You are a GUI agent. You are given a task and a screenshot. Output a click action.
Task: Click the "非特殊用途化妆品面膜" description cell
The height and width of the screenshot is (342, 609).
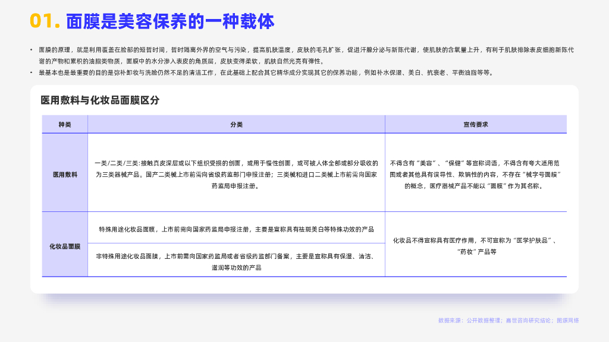tap(236, 262)
